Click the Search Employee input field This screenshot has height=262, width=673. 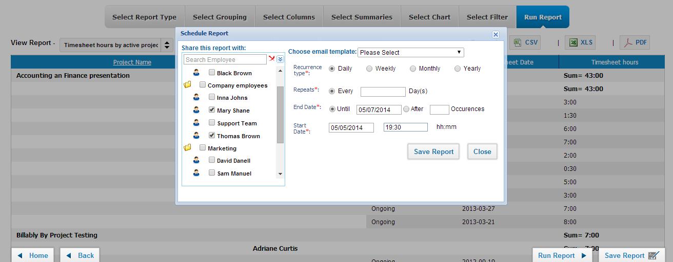(225, 59)
